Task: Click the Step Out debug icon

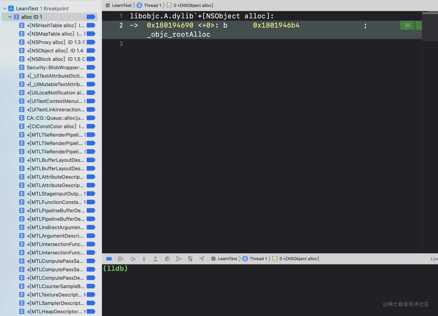Action: 155,259
